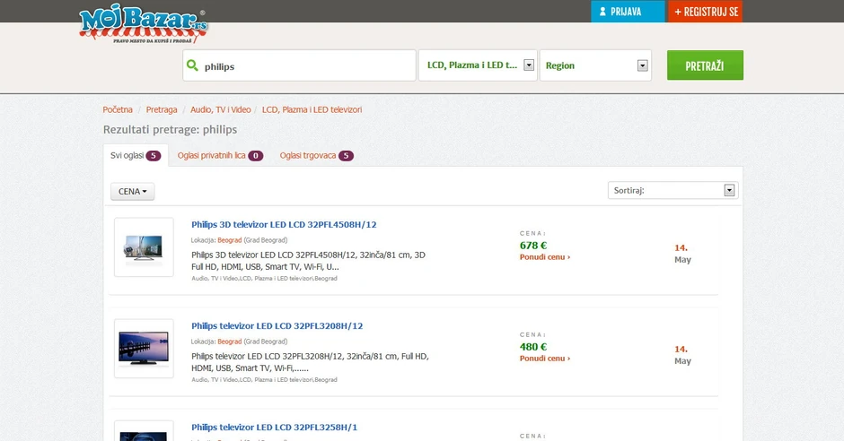The width and height of the screenshot is (844, 441).
Task: Go to the Početna breadcrumb link
Action: click(x=118, y=109)
